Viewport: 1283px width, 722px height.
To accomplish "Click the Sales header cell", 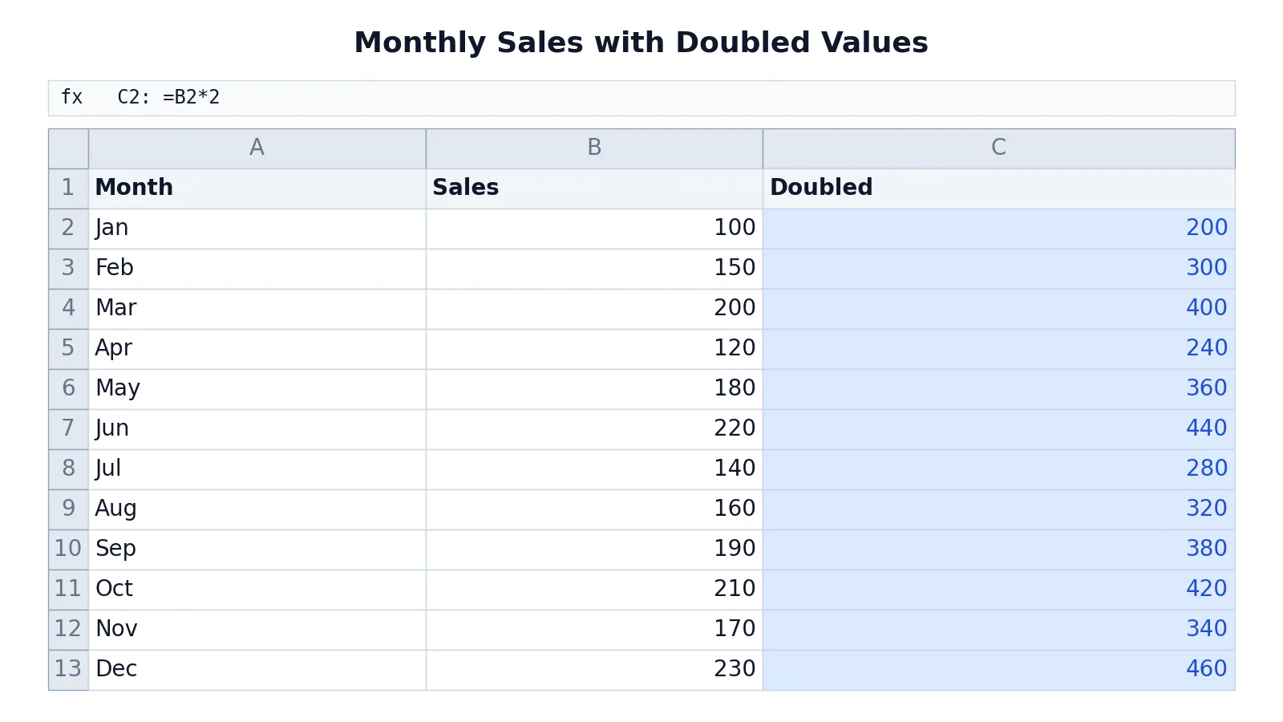I will pos(594,189).
